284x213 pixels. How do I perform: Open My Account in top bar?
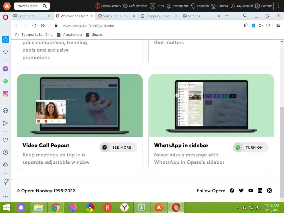click(x=242, y=6)
